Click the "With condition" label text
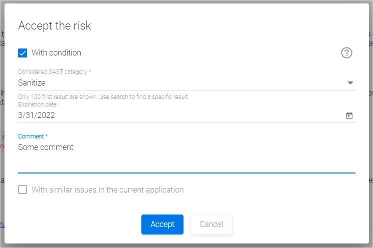The width and height of the screenshot is (373, 248). pyautogui.click(x=56, y=53)
